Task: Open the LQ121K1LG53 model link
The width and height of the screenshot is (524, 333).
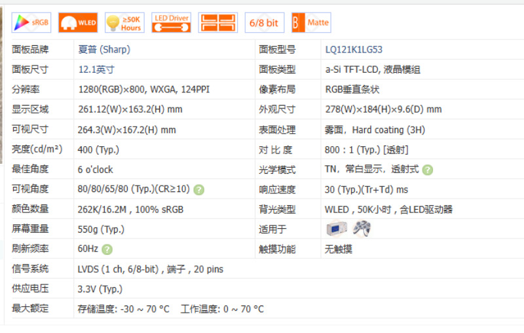Action: 354,49
